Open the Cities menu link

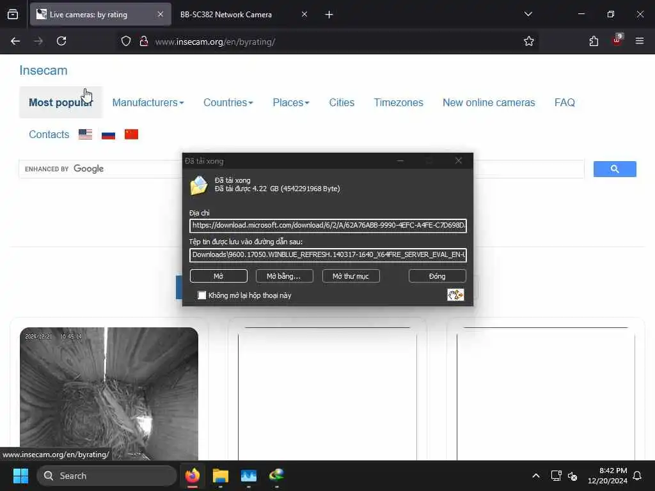tap(342, 102)
